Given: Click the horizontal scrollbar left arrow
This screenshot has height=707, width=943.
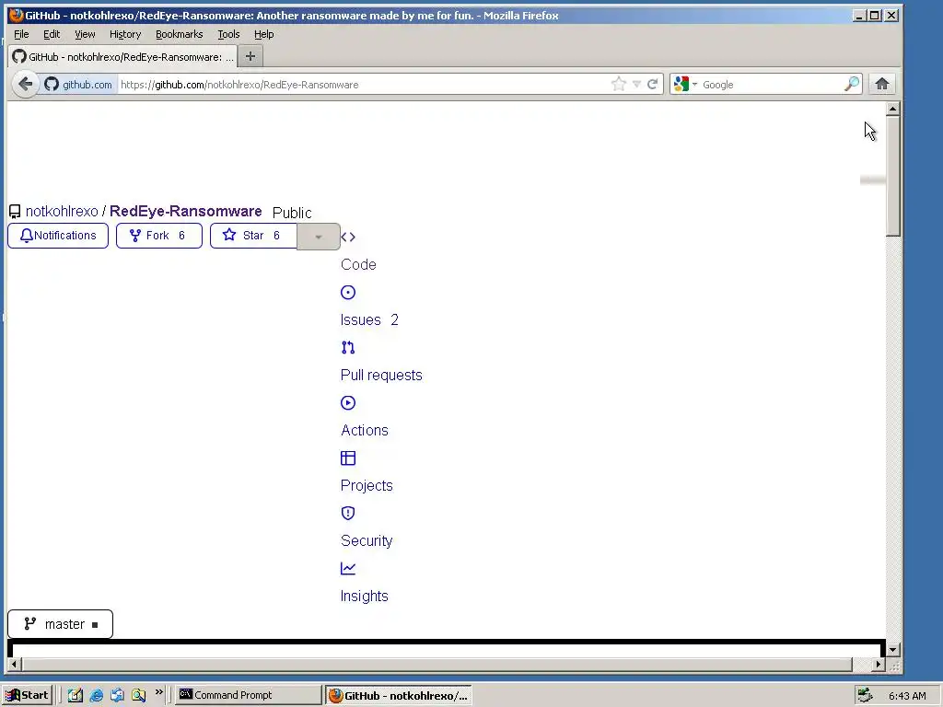Looking at the screenshot, I should tap(15, 665).
